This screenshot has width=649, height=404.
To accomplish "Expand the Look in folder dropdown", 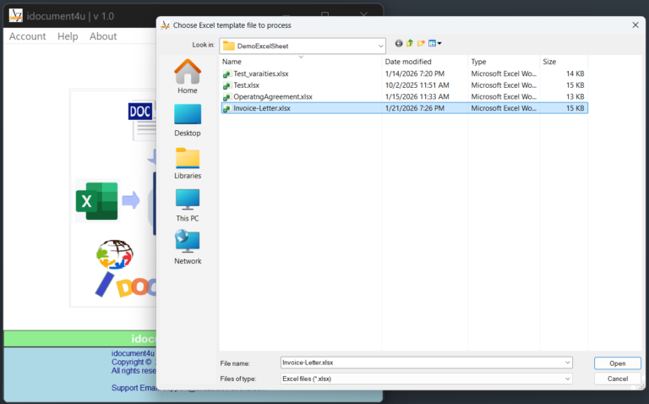I will pyautogui.click(x=381, y=45).
